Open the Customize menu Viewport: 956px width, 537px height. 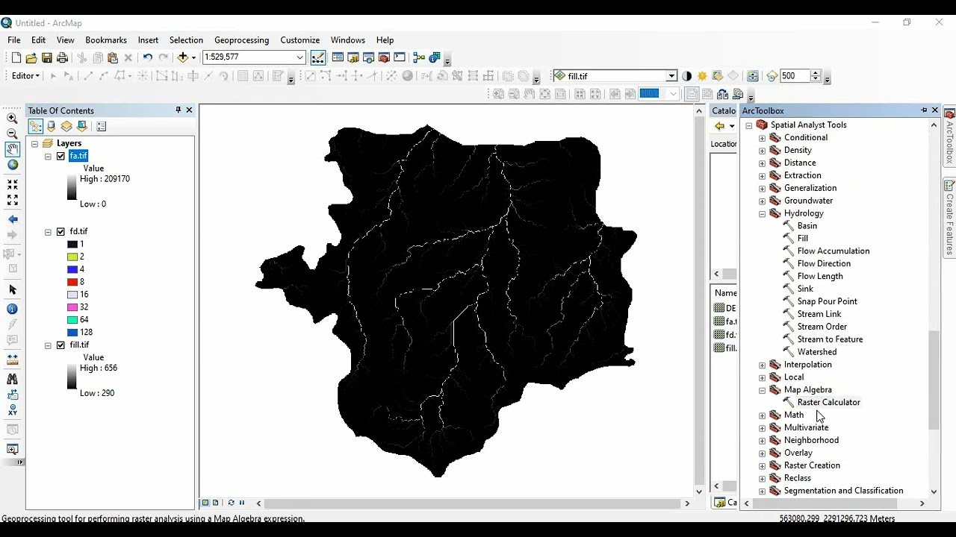pyautogui.click(x=299, y=40)
